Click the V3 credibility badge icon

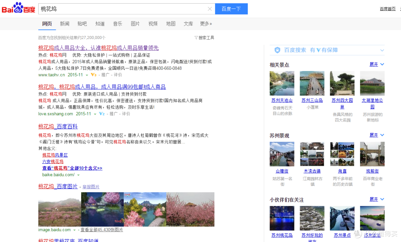[94, 75]
